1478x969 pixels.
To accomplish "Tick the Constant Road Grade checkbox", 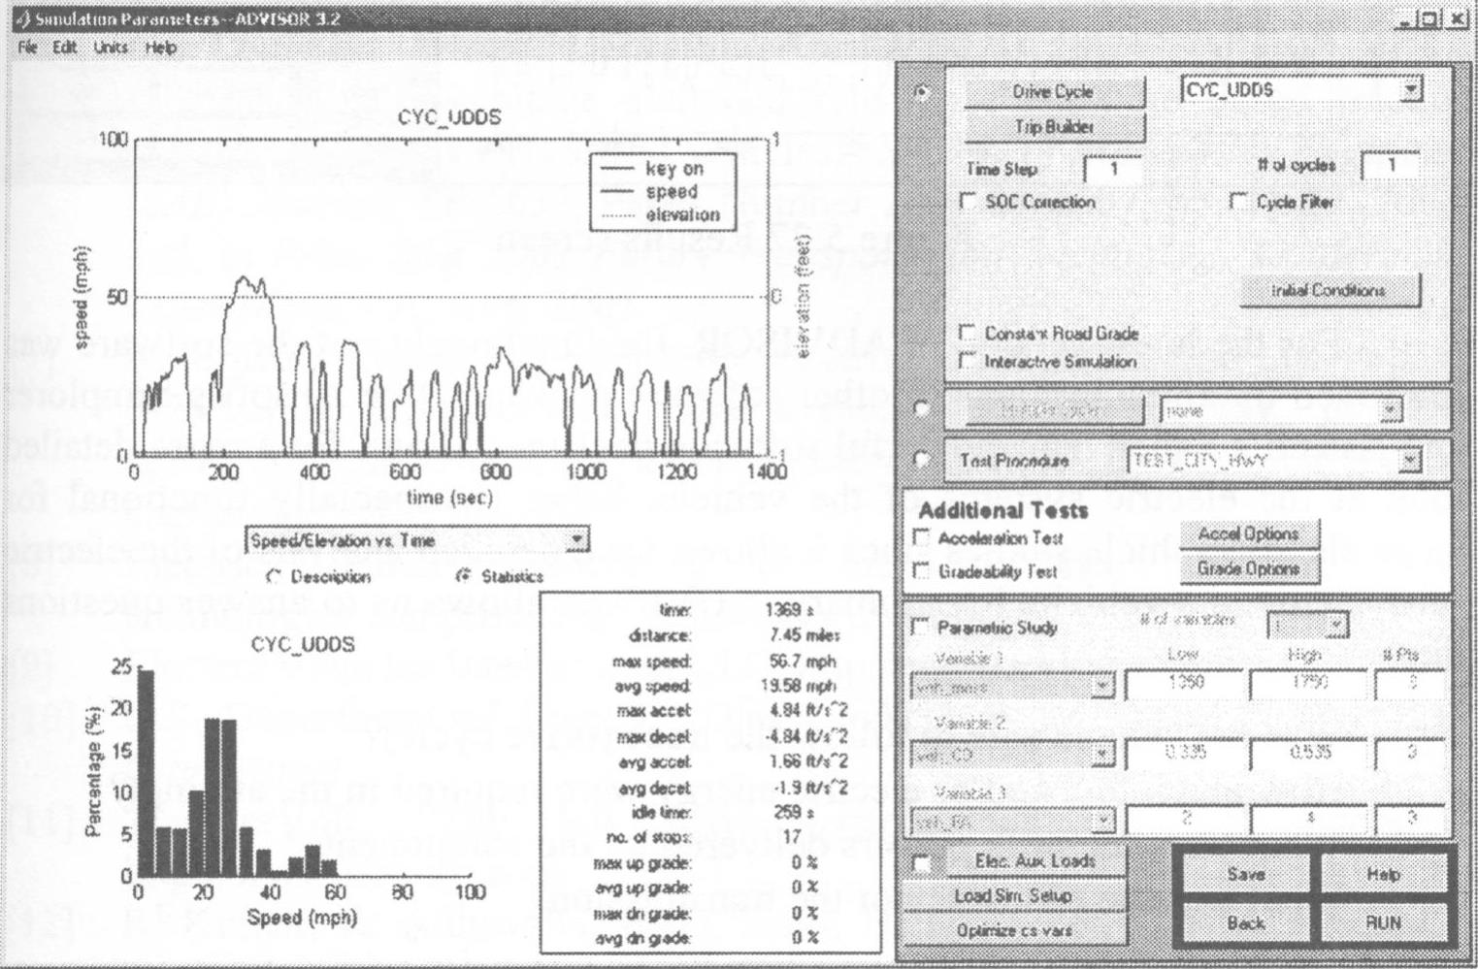I will coord(967,333).
